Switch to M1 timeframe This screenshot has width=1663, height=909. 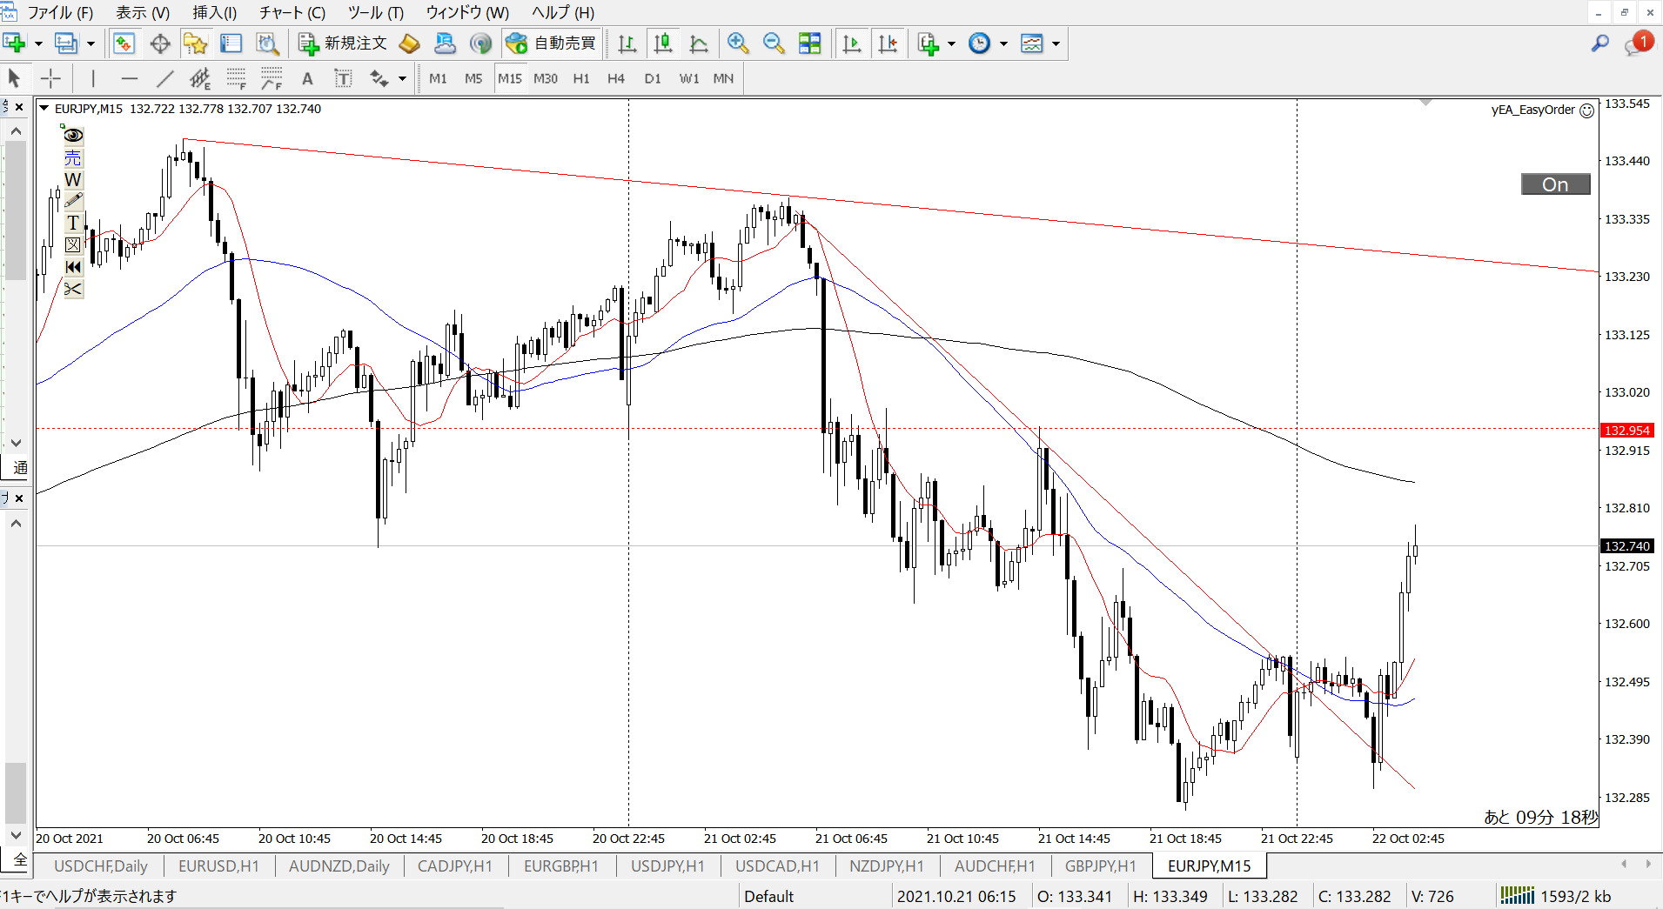point(438,78)
